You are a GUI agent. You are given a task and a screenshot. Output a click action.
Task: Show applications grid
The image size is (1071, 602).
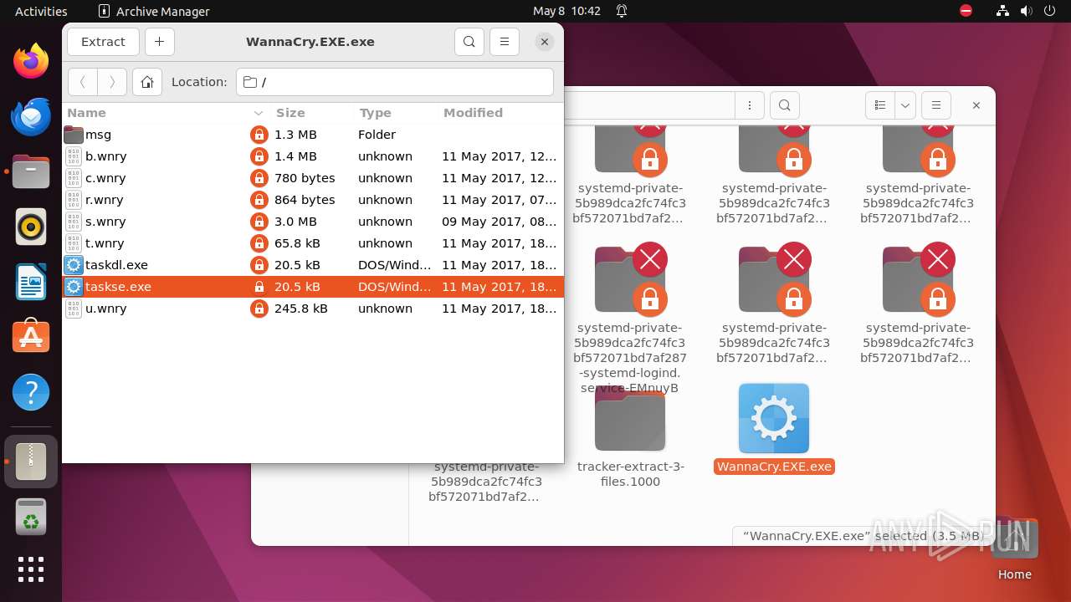(31, 569)
